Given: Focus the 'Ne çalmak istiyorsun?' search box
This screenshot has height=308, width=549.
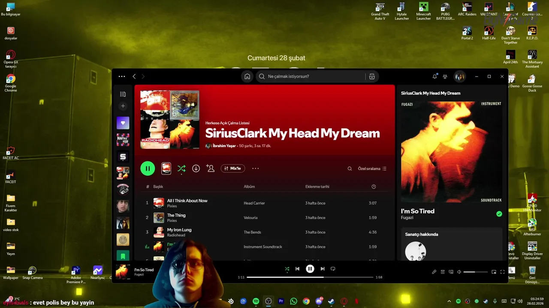Looking at the screenshot, I should click(x=311, y=77).
